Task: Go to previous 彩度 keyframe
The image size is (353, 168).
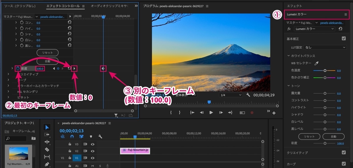Action: click(x=54, y=69)
